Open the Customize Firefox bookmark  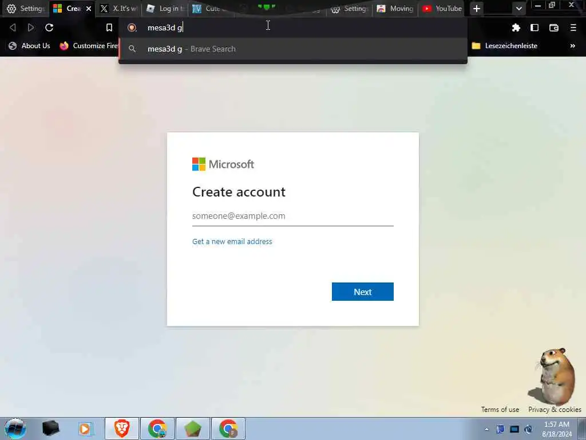pos(89,46)
